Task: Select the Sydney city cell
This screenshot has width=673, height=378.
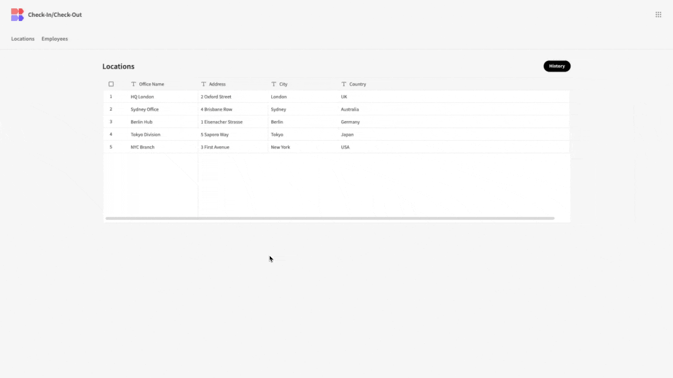Action: click(303, 109)
